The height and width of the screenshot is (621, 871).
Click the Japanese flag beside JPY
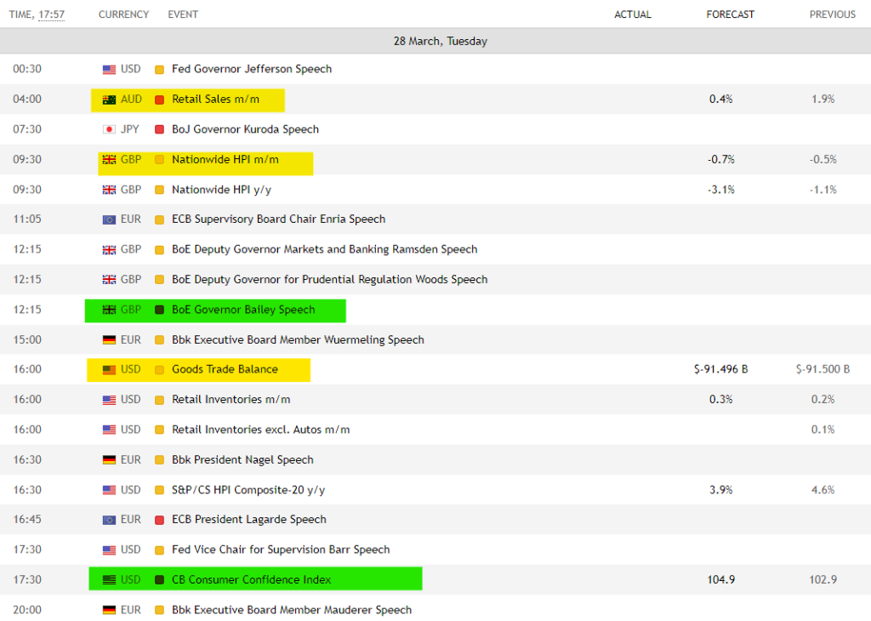point(109,129)
